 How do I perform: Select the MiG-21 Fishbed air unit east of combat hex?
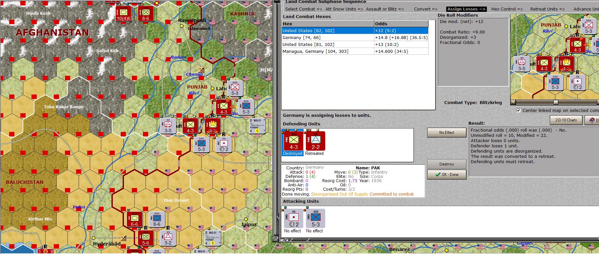(x=257, y=126)
